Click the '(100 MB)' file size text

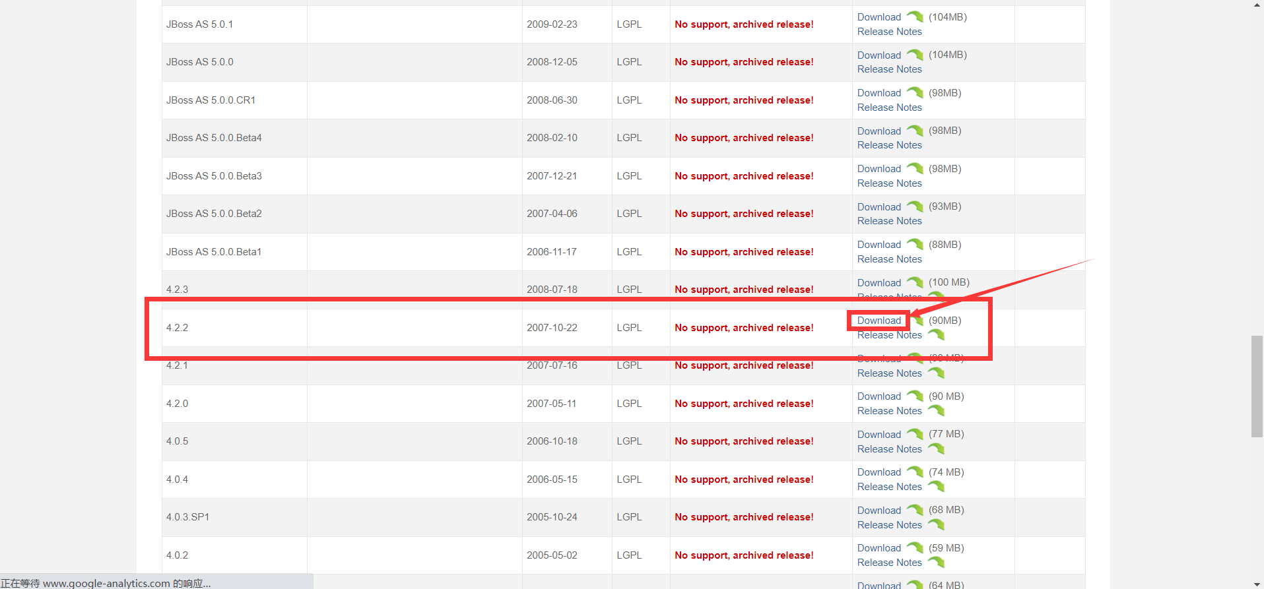coord(949,282)
